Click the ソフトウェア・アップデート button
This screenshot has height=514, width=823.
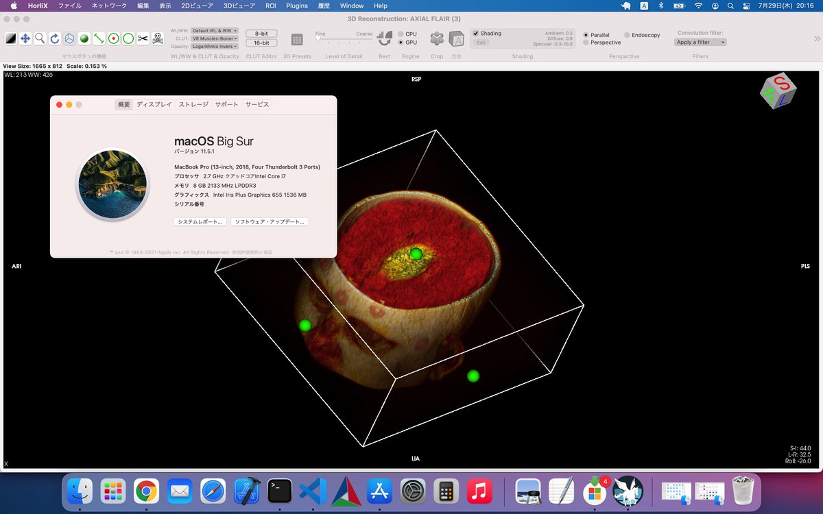click(270, 222)
